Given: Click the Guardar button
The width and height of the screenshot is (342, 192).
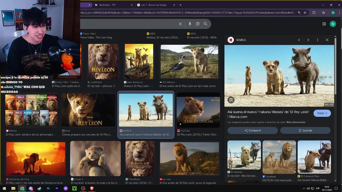Looking at the screenshot, I should point(305,130).
